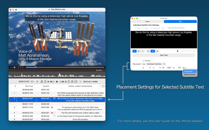Click the Shared Style & Color button
The height and width of the screenshot is (130, 209).
click(176, 28)
